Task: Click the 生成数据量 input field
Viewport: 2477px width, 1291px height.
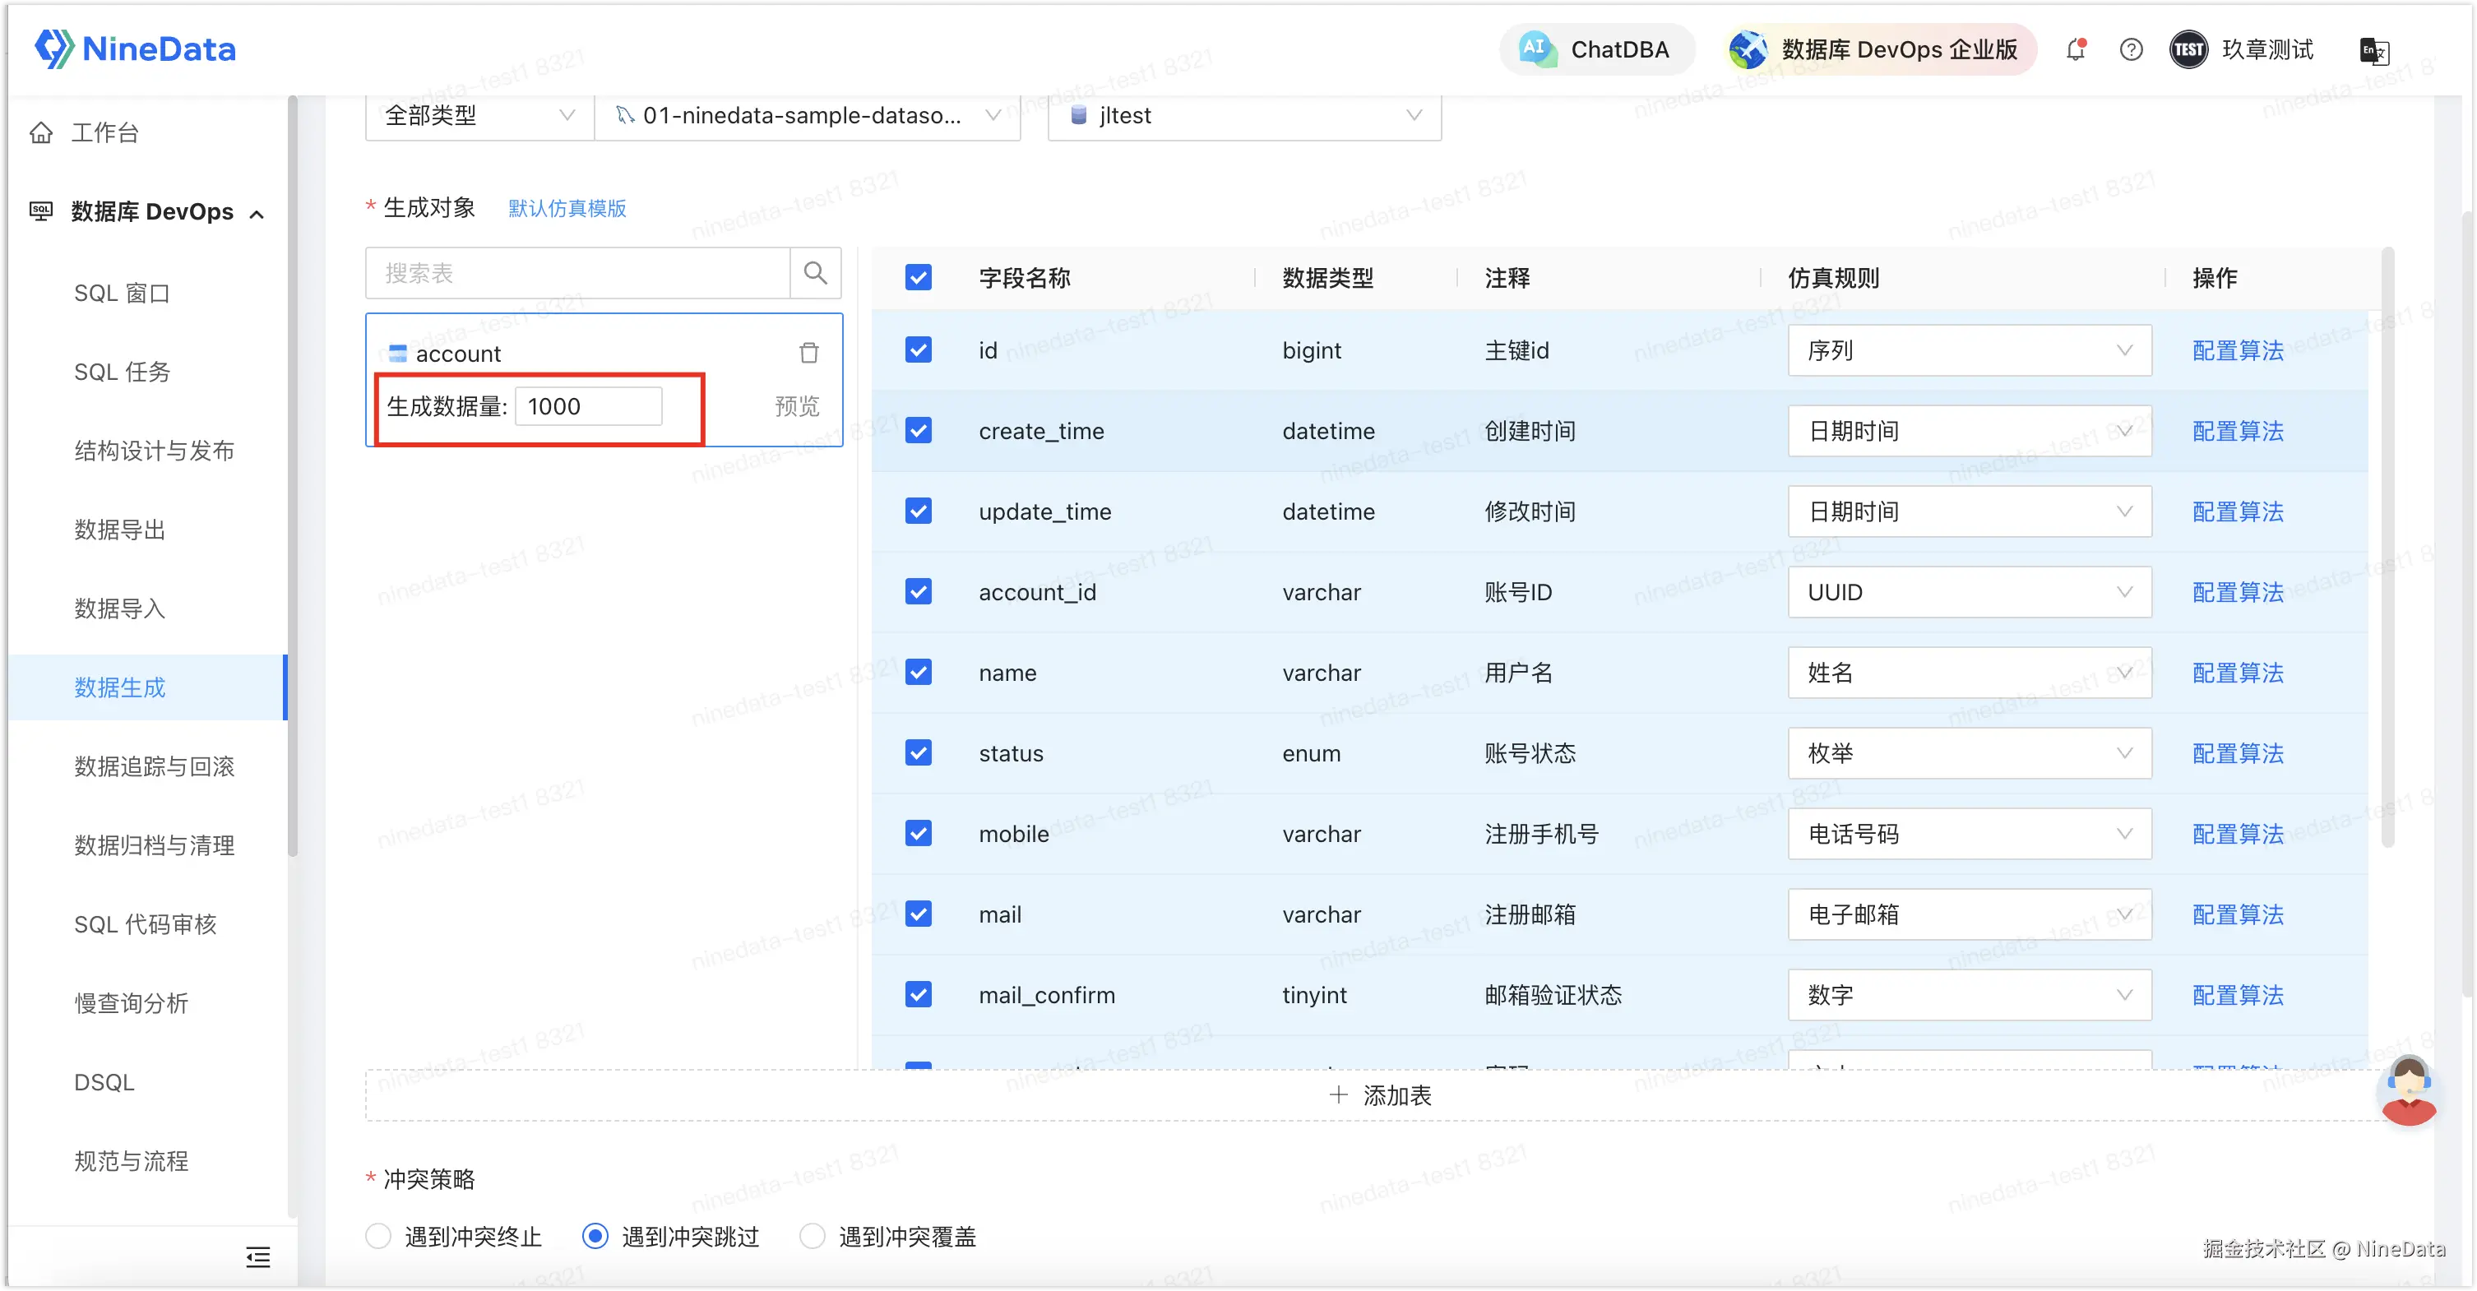Action: click(x=587, y=406)
